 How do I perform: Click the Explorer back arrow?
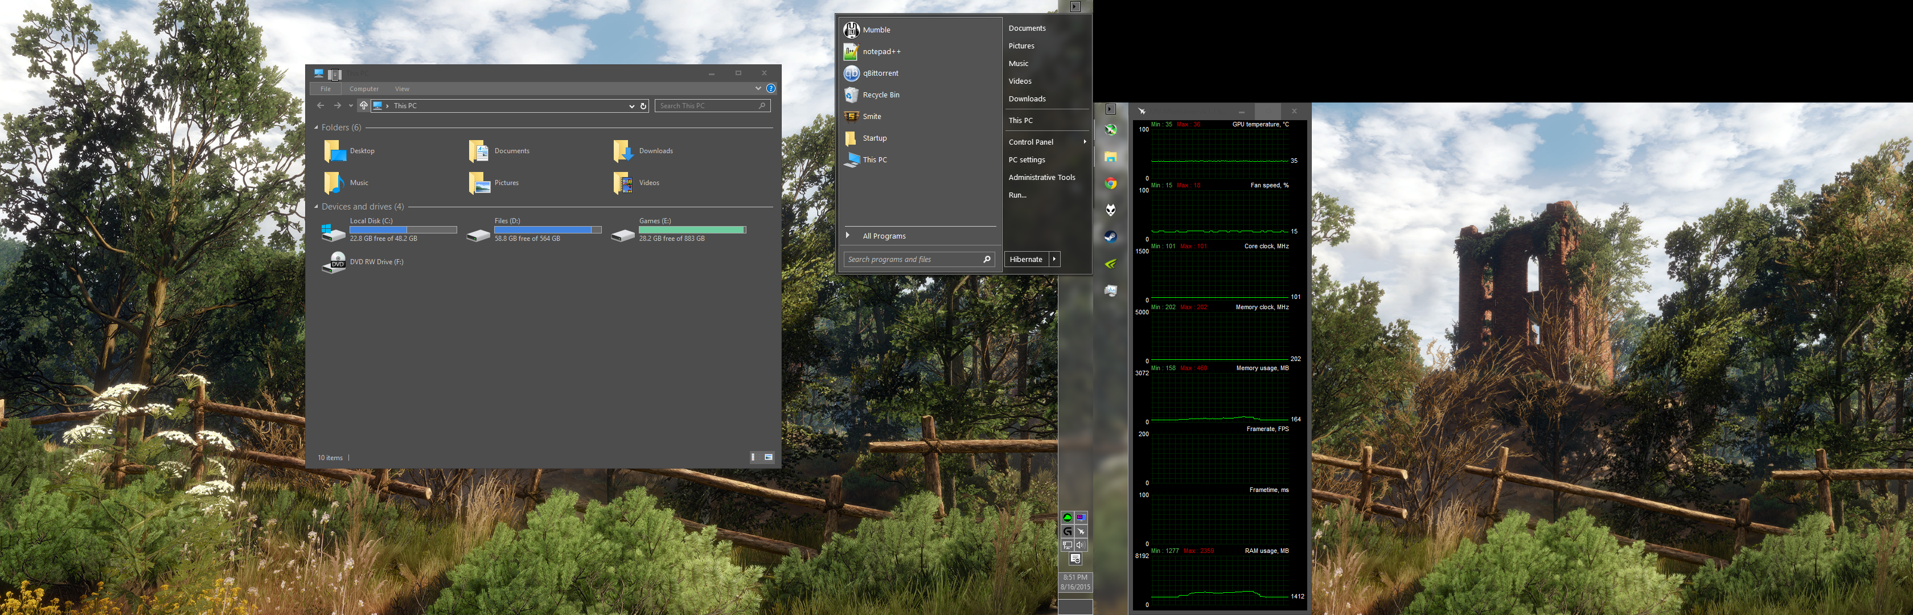click(320, 105)
